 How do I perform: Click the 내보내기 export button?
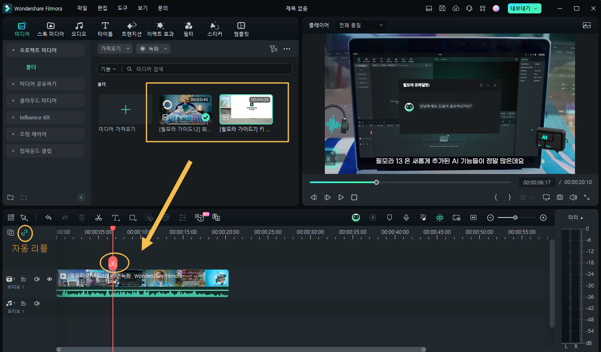tap(524, 8)
